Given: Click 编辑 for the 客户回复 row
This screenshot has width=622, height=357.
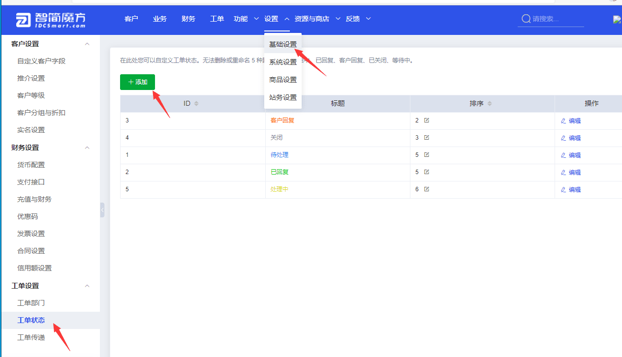Looking at the screenshot, I should tap(571, 120).
